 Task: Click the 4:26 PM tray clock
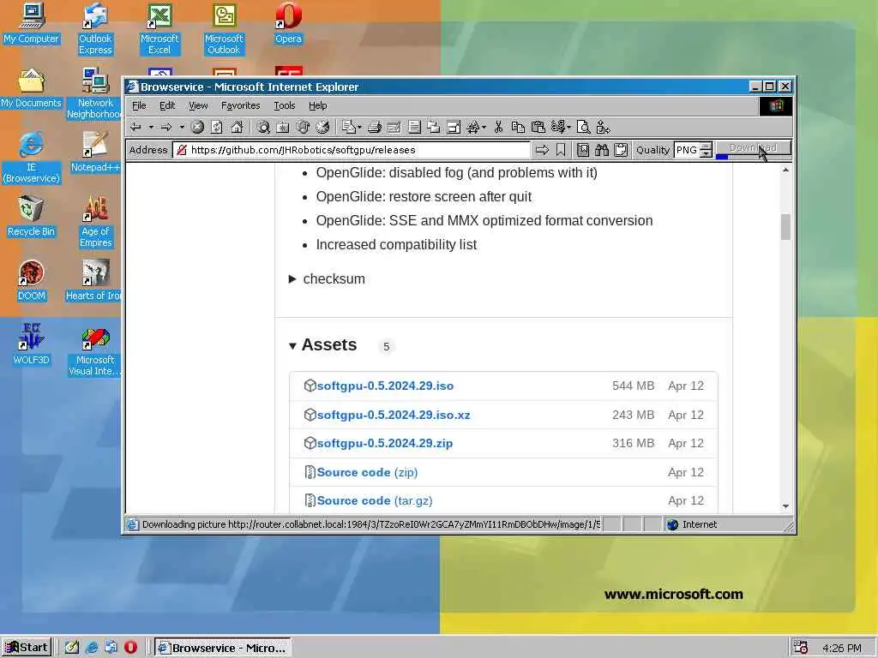tap(842, 648)
